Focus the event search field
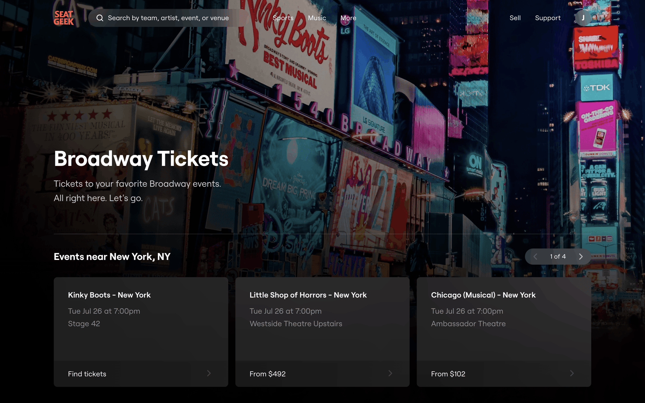The image size is (645, 403). click(x=168, y=18)
